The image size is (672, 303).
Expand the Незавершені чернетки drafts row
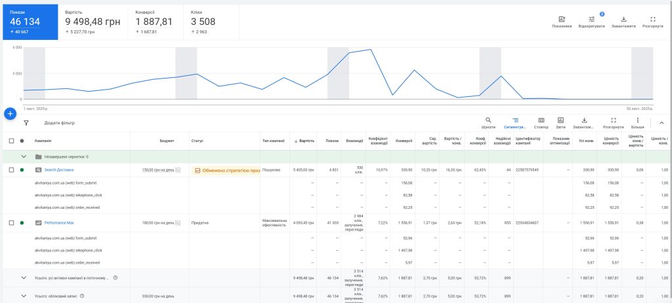point(24,156)
